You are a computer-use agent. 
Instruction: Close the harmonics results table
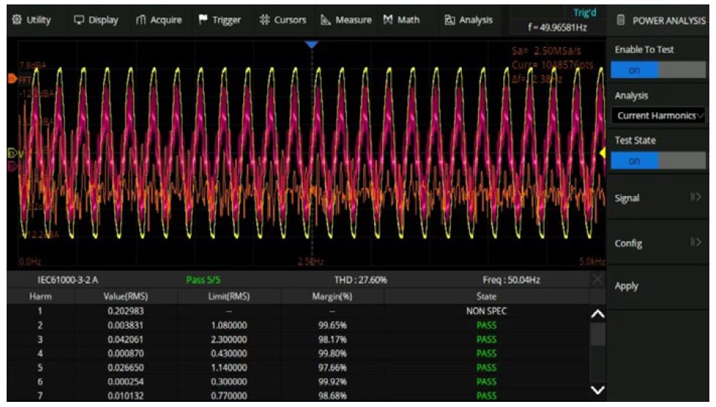(597, 280)
